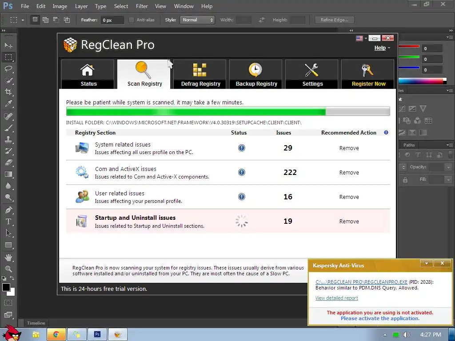Choose Subtract from selection mode
The height and width of the screenshot is (341, 455).
point(56,20)
